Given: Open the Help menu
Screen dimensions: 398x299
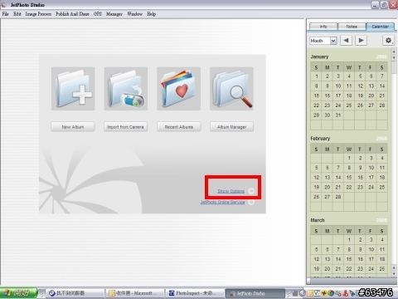Looking at the screenshot, I should tap(151, 14).
